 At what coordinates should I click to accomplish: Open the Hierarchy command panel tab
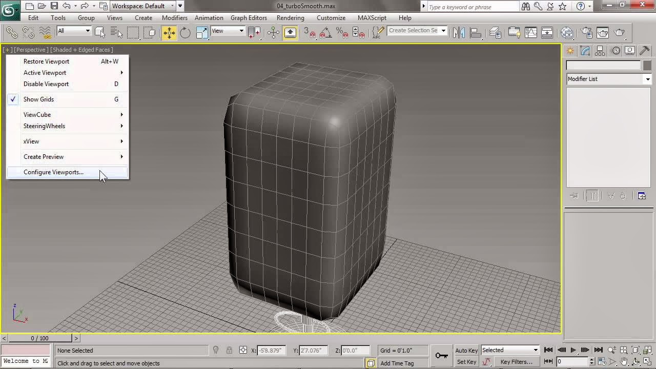(600, 51)
